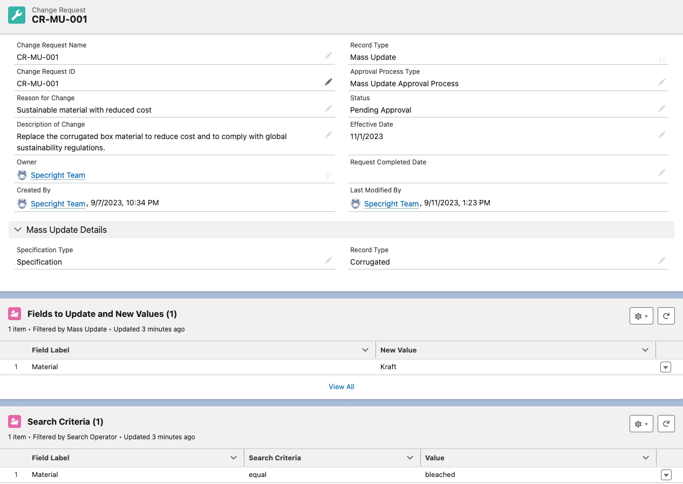
Task: Click the Owner Specright Team avatar
Action: click(x=22, y=175)
